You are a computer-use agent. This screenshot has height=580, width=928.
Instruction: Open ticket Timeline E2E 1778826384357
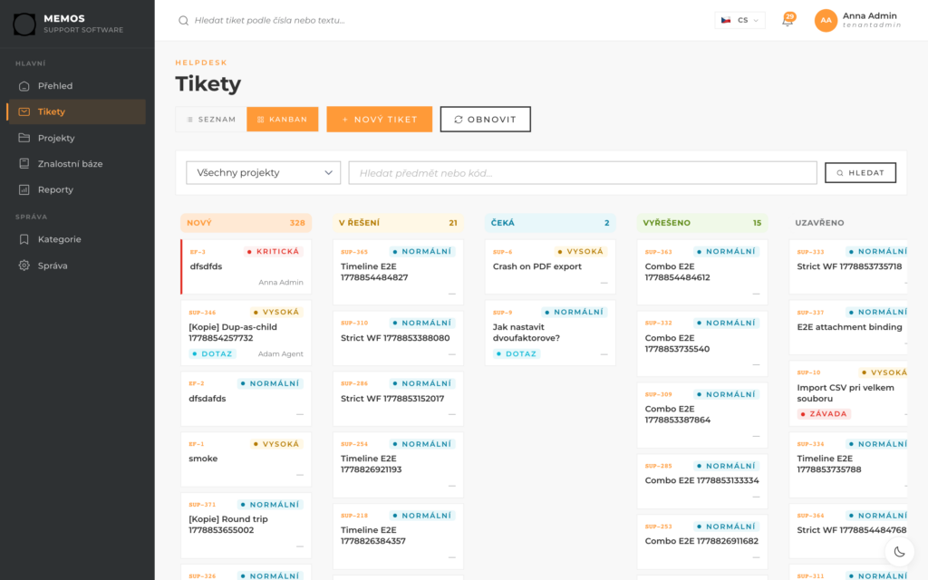click(398, 536)
